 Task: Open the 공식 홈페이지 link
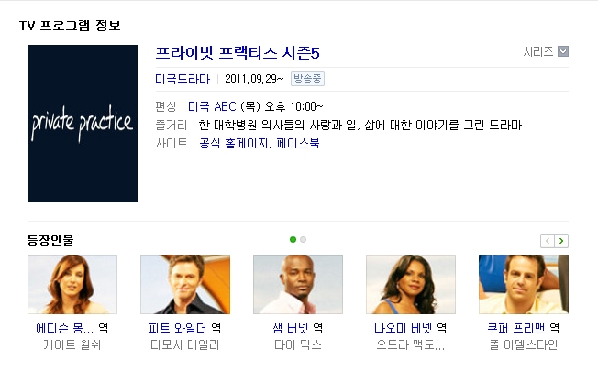tap(233, 143)
